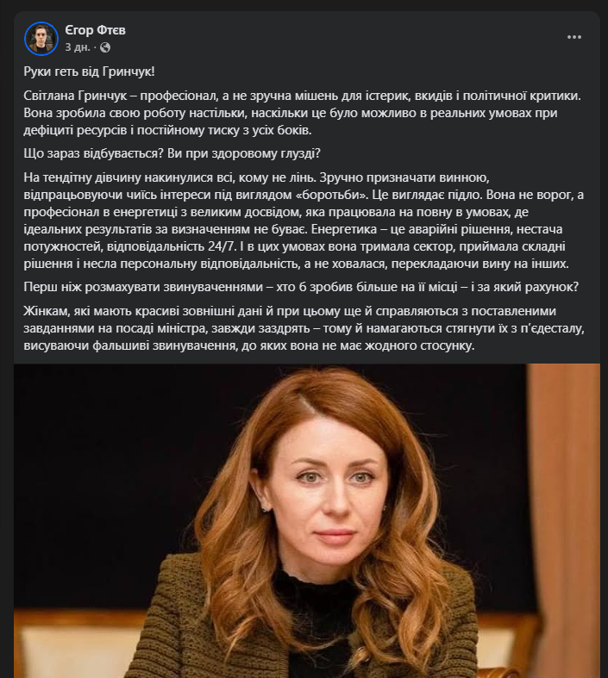The width and height of the screenshot is (608, 678).
Task: Click the paragraph starting На тендітну дівчину
Action: point(304,221)
